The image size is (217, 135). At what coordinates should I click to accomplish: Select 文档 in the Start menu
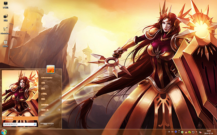43,83
